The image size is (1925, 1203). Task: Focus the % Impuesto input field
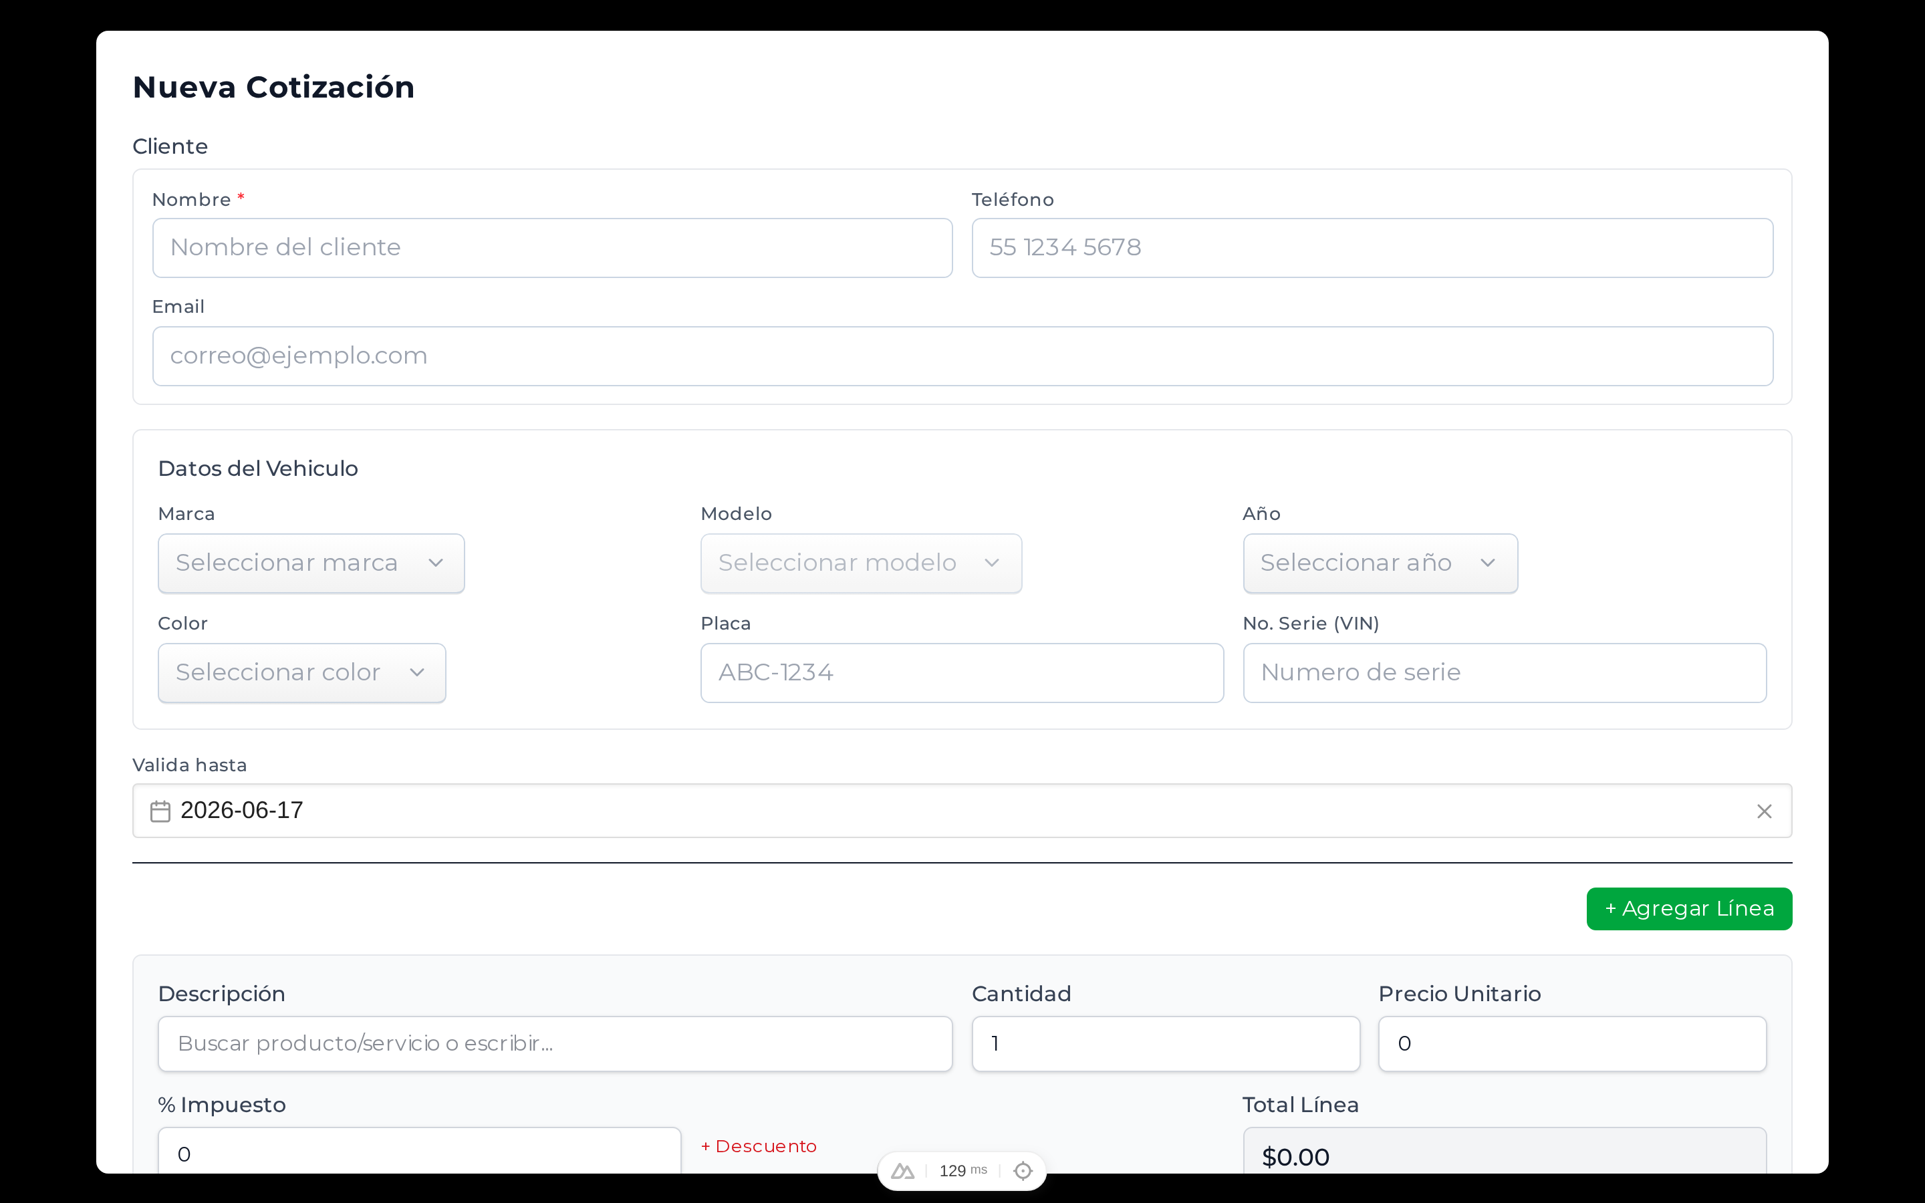[419, 1150]
